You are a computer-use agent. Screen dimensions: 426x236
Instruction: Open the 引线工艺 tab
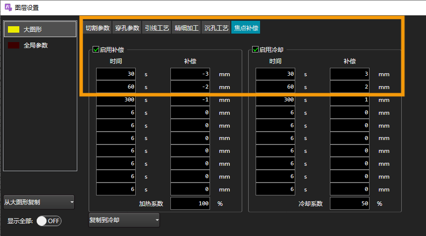(157, 28)
